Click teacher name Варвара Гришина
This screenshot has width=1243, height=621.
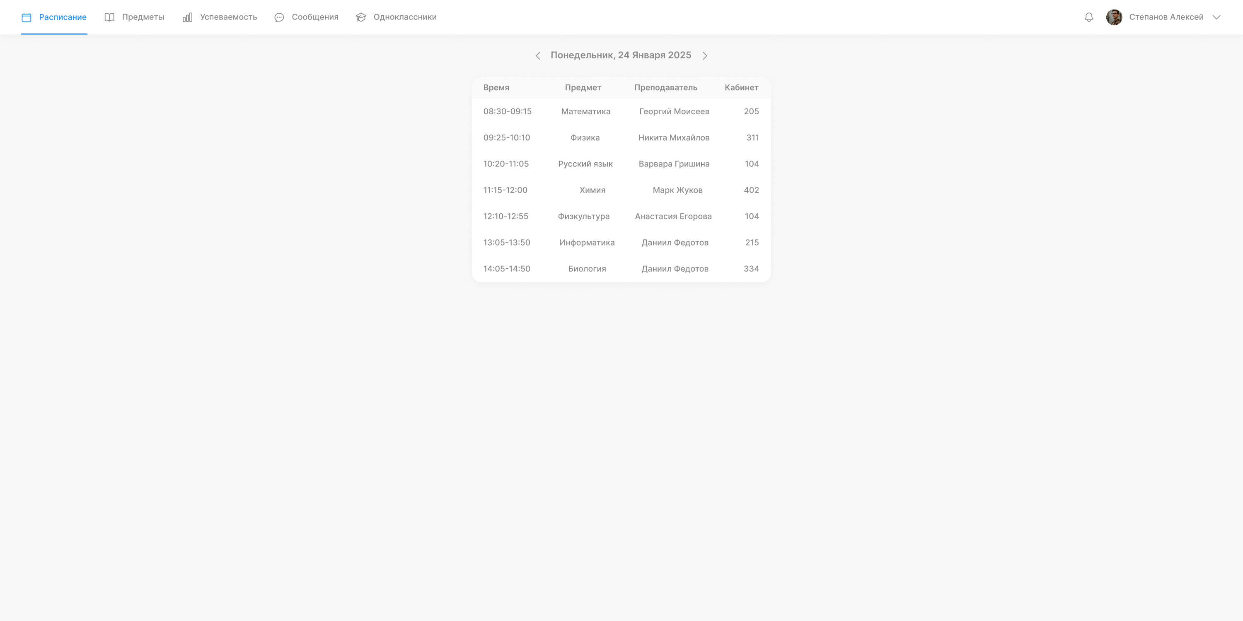pos(674,164)
